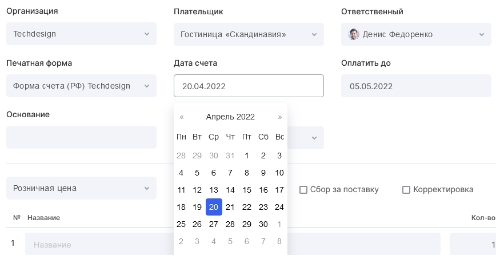Screen dimensions: 496x271
Task: Focus Дата счета input field
Action: pos(249,86)
